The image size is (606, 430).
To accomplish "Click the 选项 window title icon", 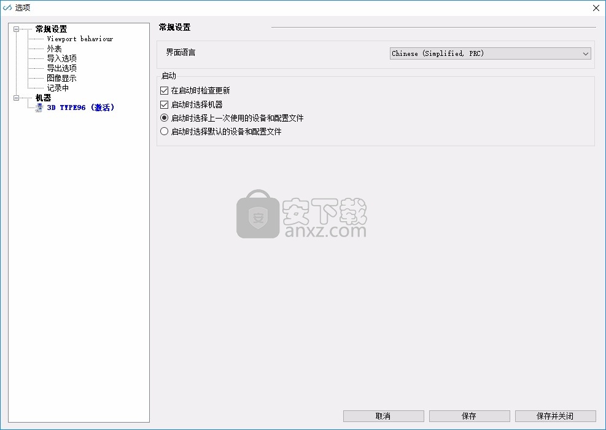I will [x=7, y=7].
